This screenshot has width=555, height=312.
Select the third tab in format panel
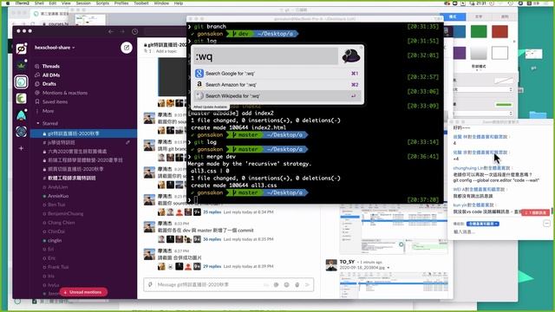(x=504, y=16)
